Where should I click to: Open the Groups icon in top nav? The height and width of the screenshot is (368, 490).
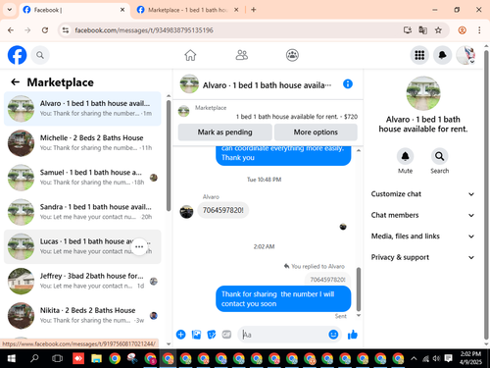point(292,55)
